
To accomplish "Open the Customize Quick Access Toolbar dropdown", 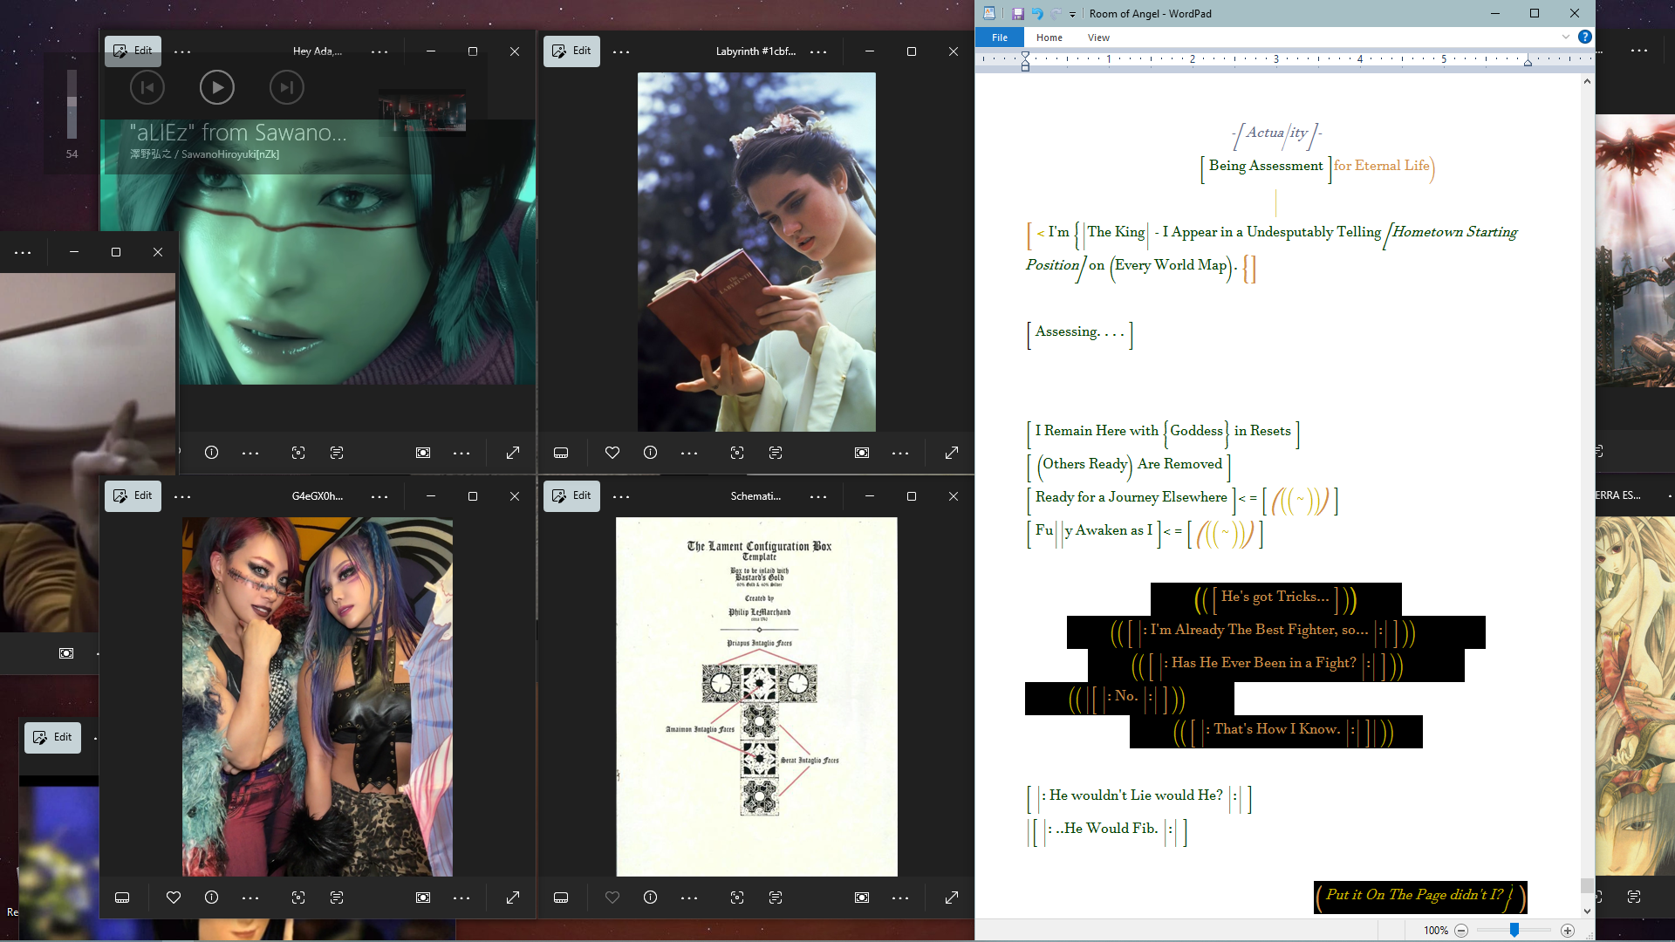I will point(1072,14).
